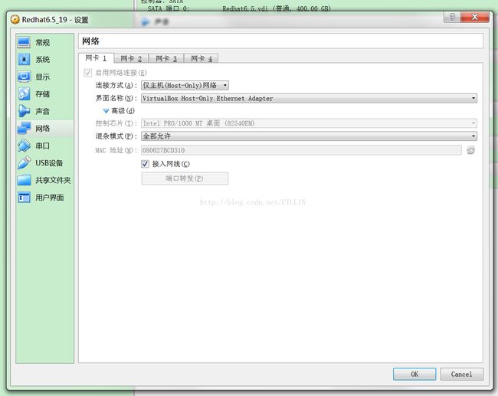Open the 声音 (Audio) speaker icon

pyautogui.click(x=24, y=111)
